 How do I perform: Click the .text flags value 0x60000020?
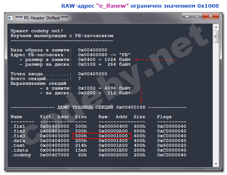pyautogui.click(x=172, y=145)
